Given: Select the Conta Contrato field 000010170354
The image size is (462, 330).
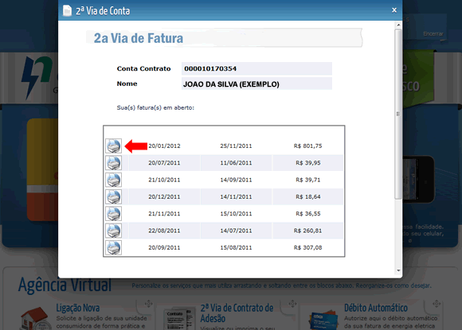Looking at the screenshot, I should [256, 68].
